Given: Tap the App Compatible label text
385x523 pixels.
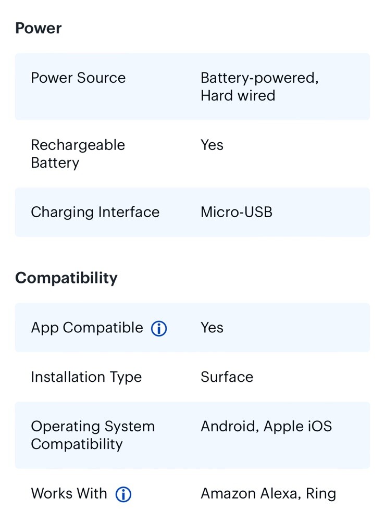Looking at the screenshot, I should pos(86,328).
